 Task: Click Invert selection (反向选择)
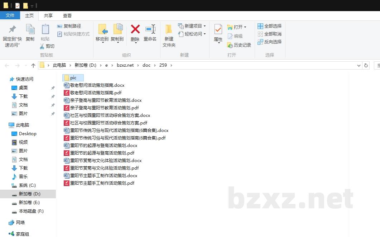[269, 42]
